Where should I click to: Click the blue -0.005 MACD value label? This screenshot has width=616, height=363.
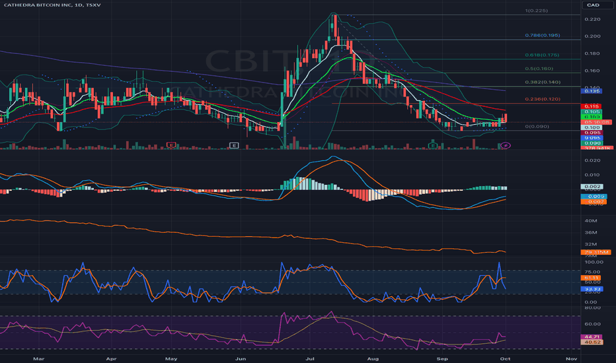pyautogui.click(x=596, y=197)
